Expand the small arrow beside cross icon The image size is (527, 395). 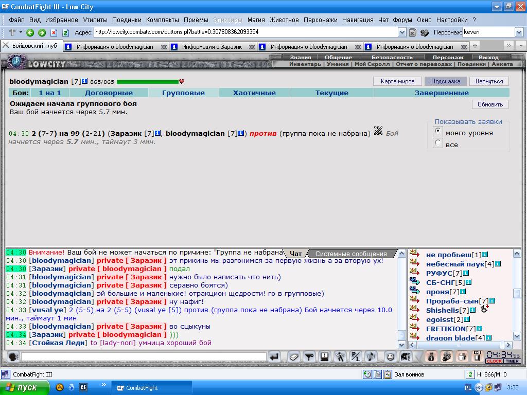pos(21,32)
